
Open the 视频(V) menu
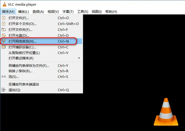coord(53,12)
